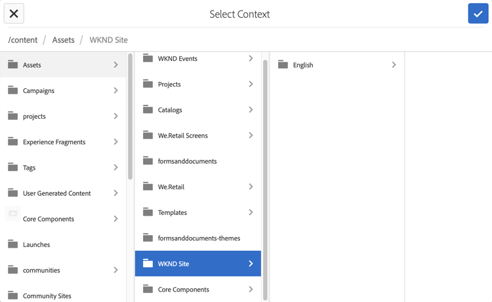
Task: Navigate to /content in the breadcrumb
Action: click(x=23, y=40)
